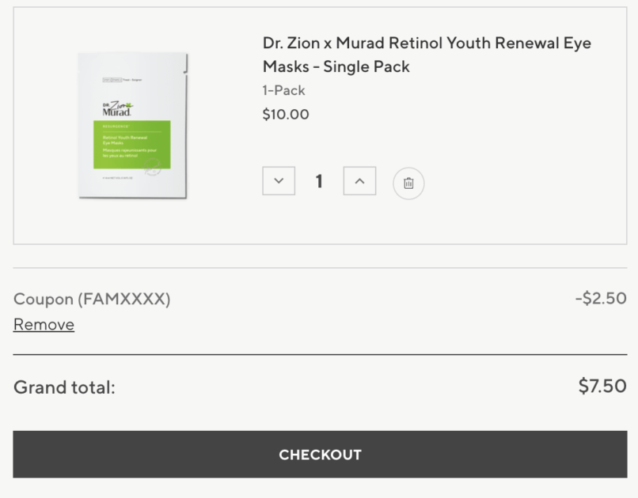Screen dimensions: 638x498
Task: Open the Dr. Zion x Murad product title
Action: point(427,43)
